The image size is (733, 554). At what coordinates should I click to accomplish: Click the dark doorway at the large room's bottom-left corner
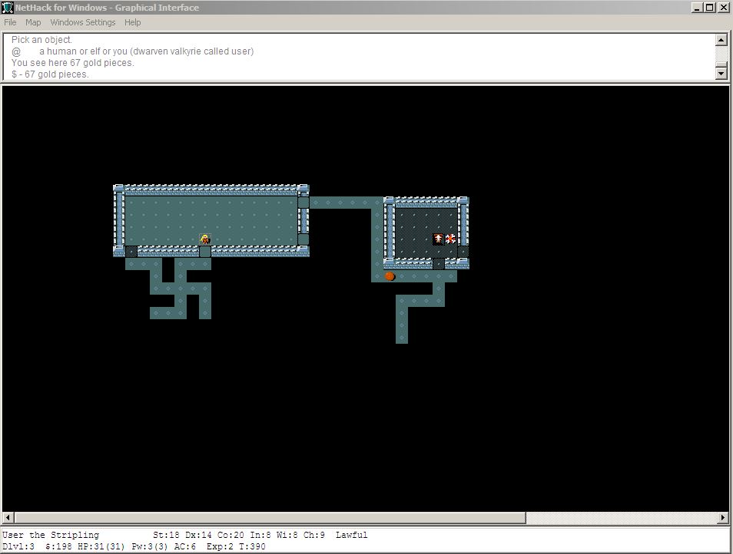click(131, 252)
